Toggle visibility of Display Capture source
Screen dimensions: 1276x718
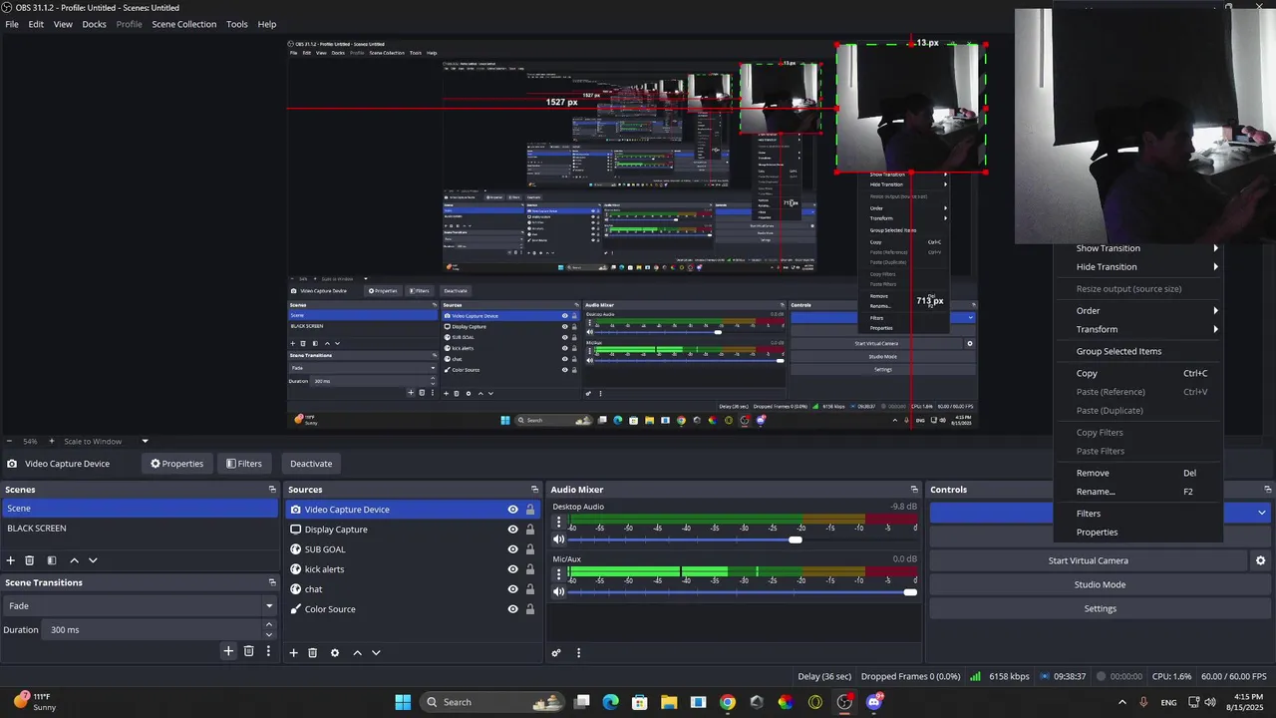coord(512,530)
